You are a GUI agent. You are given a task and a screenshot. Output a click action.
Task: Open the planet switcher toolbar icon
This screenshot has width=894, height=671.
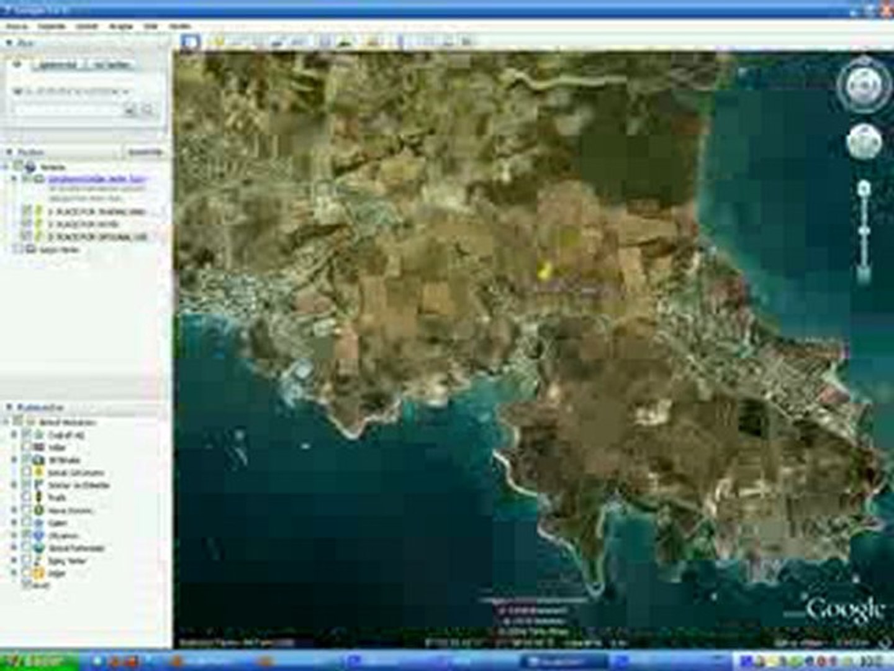tap(372, 42)
